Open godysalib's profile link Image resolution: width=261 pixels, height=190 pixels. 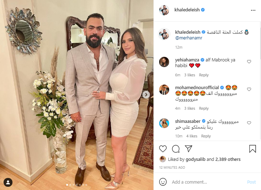click(x=195, y=159)
